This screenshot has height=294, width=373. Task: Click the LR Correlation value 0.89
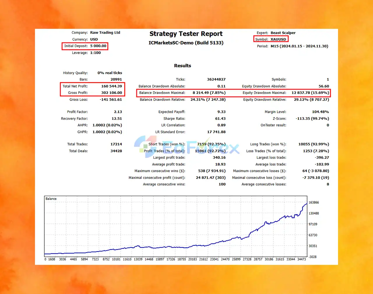[x=221, y=125]
